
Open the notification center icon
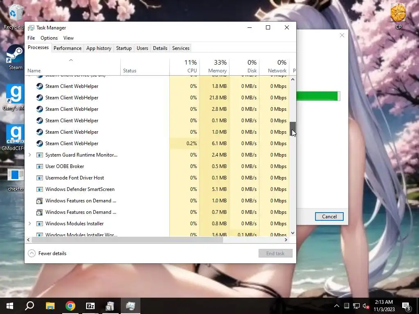pyautogui.click(x=406, y=306)
